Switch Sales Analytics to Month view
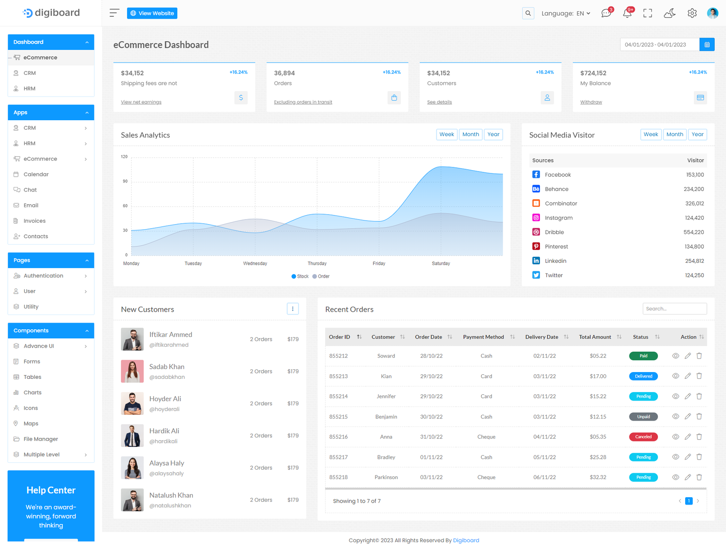 coord(471,134)
